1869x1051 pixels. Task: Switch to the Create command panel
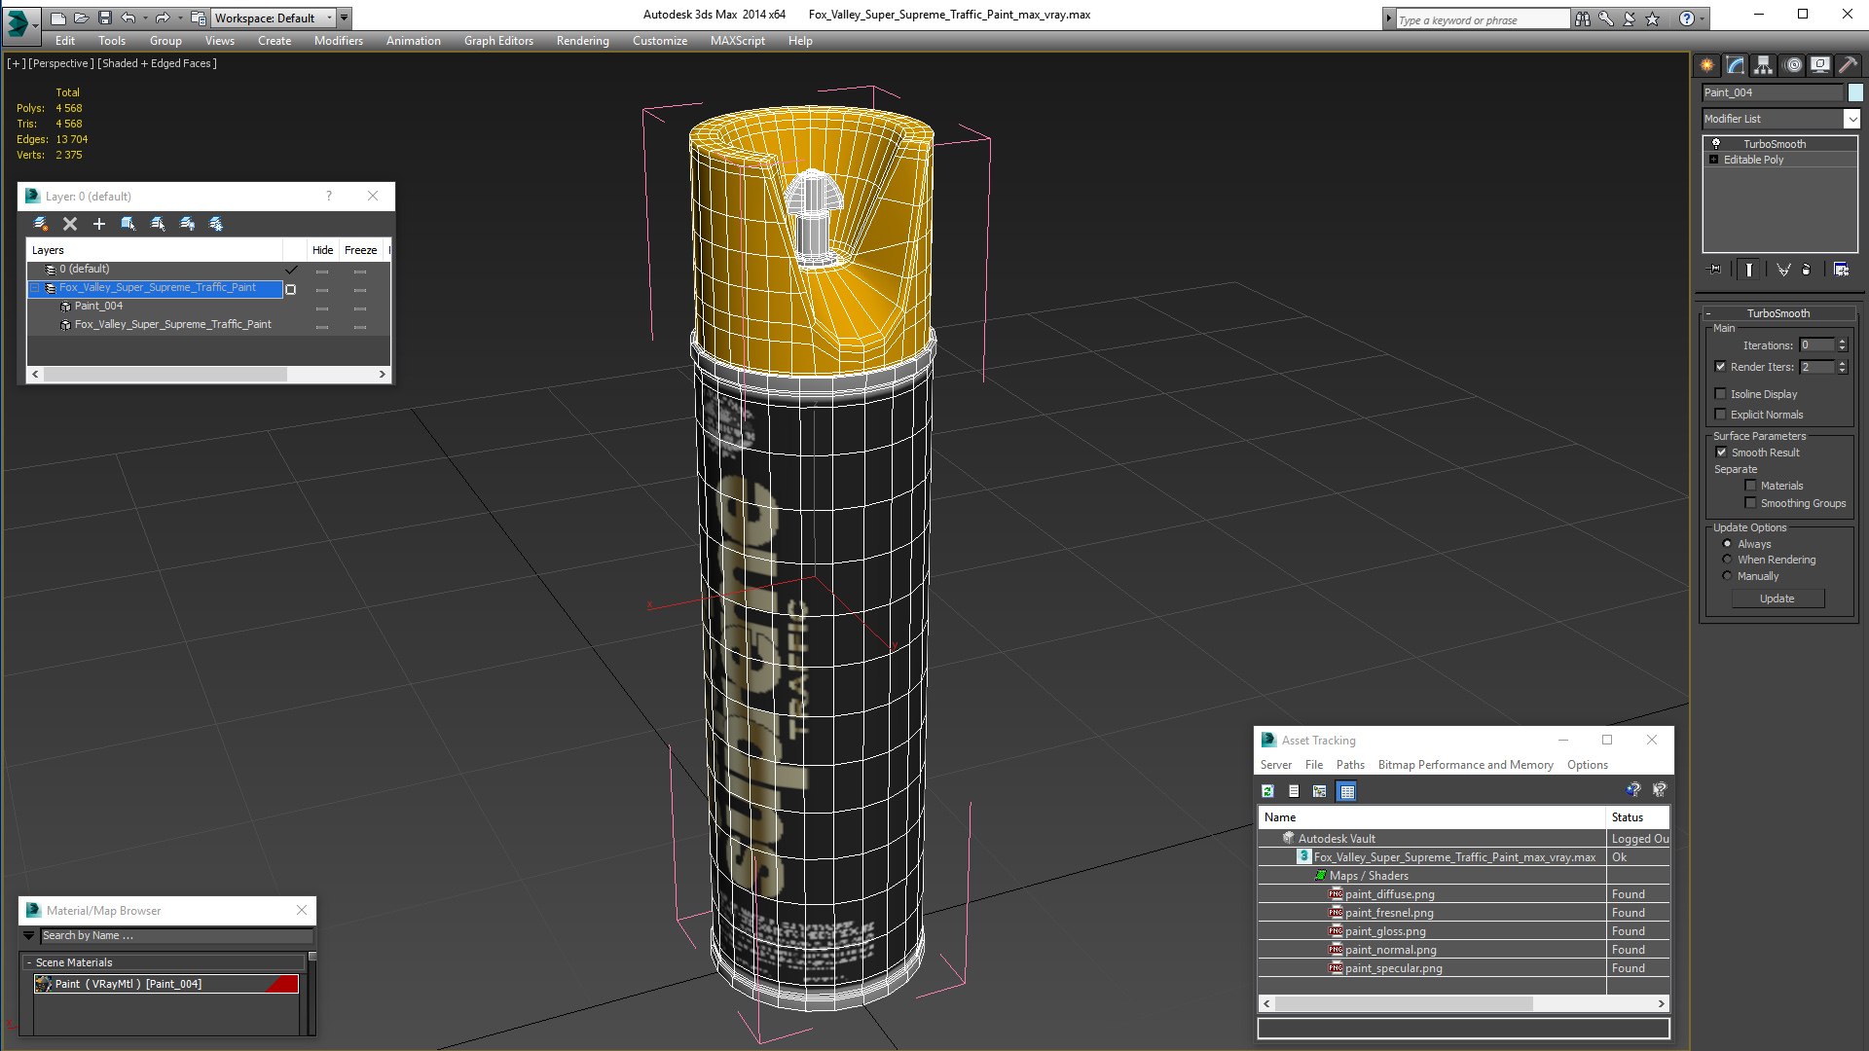(1707, 65)
